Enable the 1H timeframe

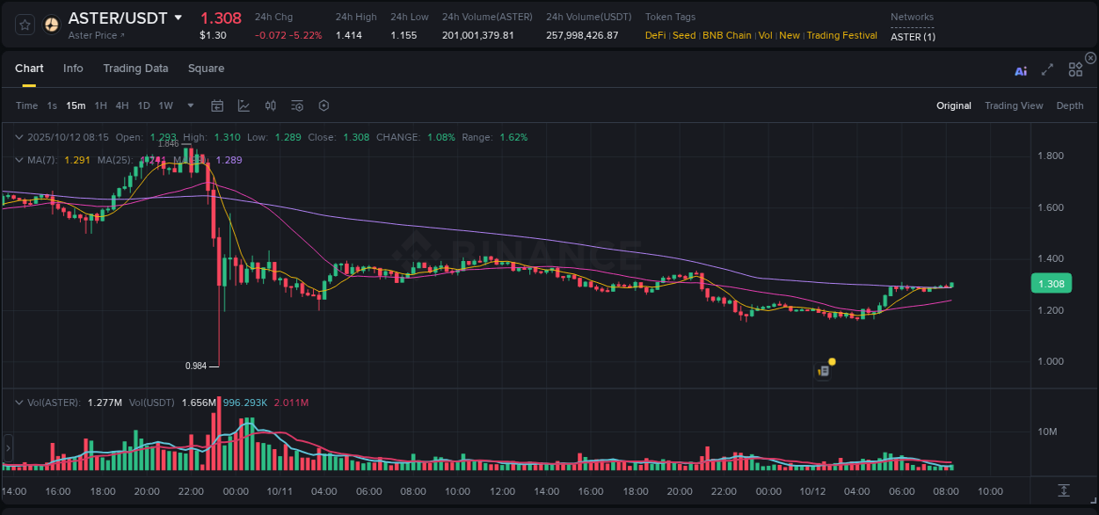(x=101, y=105)
